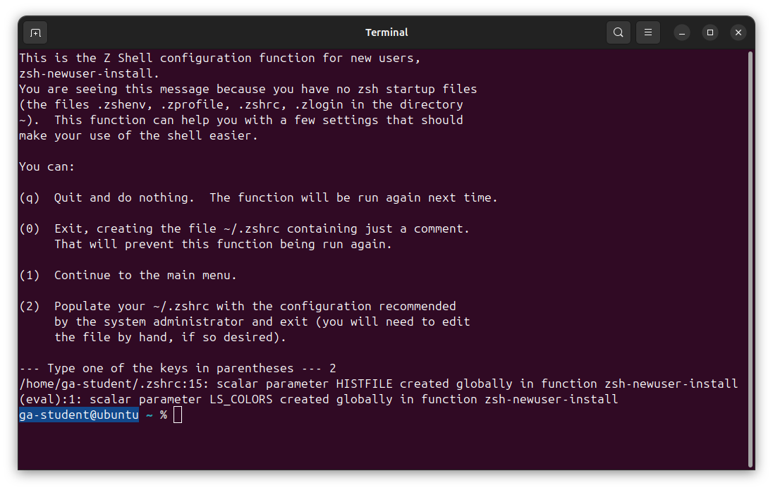Open the terminal search magnifier

(x=618, y=32)
